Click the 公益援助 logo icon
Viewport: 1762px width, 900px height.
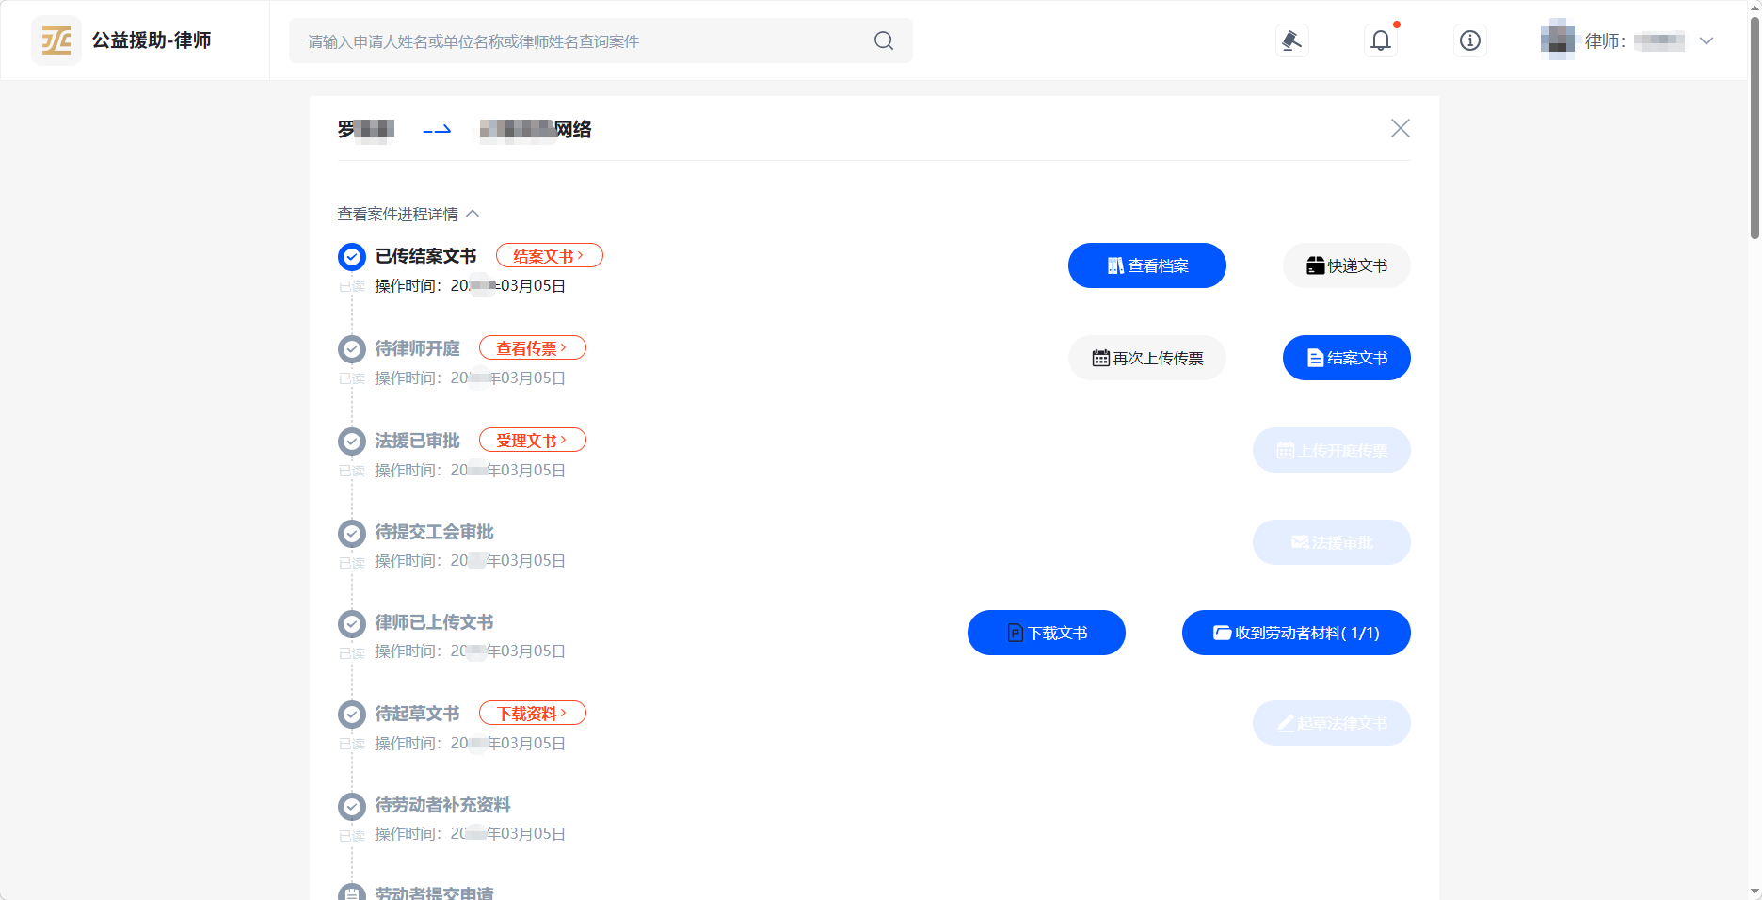[x=56, y=40]
